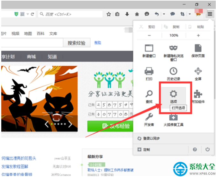This screenshot has width=216, height=177.
Task: Open 知道 navigation item
Action: 52,57
